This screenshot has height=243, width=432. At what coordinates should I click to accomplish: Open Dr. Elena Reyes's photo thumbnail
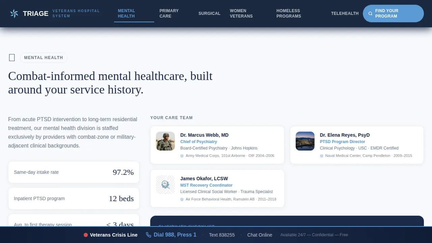point(305,141)
